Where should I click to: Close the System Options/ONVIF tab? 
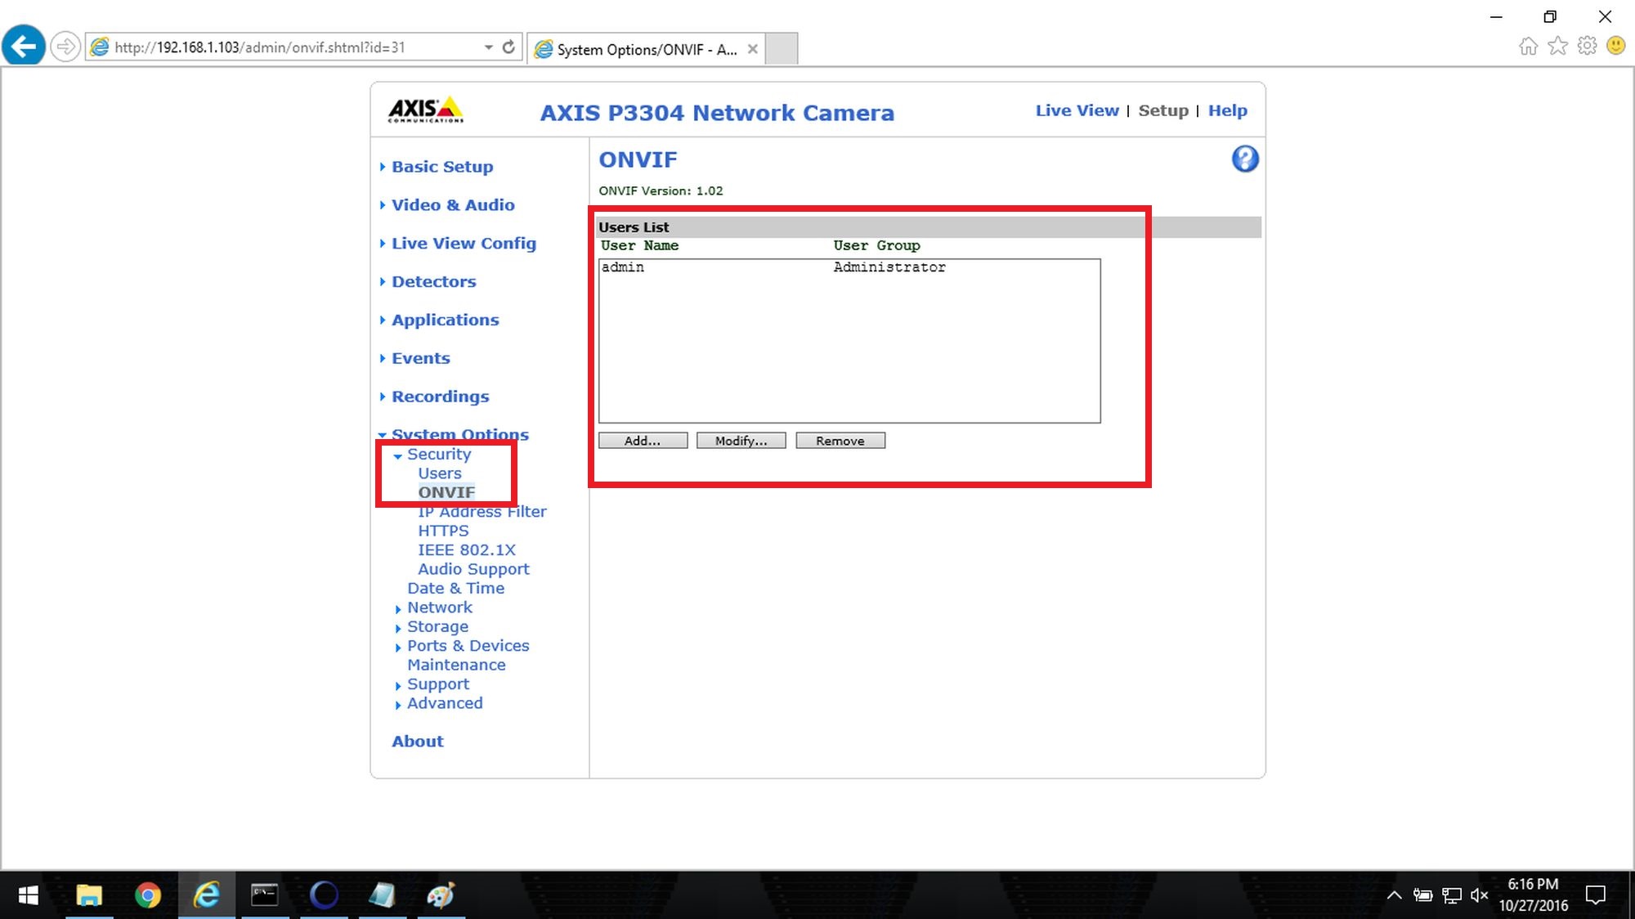click(752, 49)
